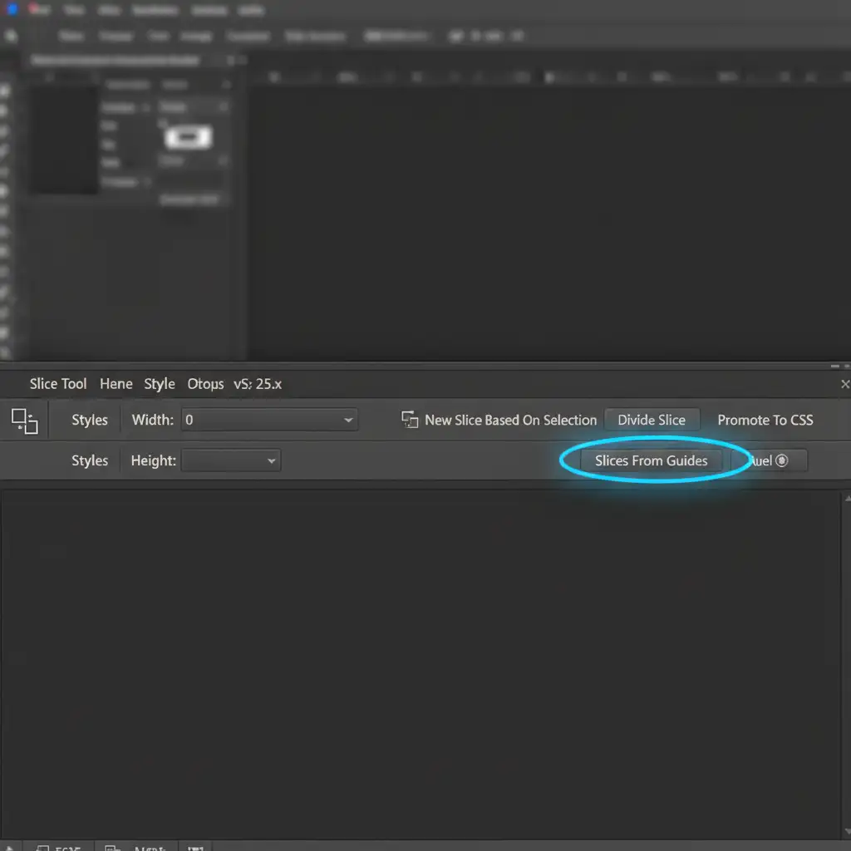Image resolution: width=851 pixels, height=851 pixels.
Task: Open the Width dropdown
Action: (x=270, y=420)
